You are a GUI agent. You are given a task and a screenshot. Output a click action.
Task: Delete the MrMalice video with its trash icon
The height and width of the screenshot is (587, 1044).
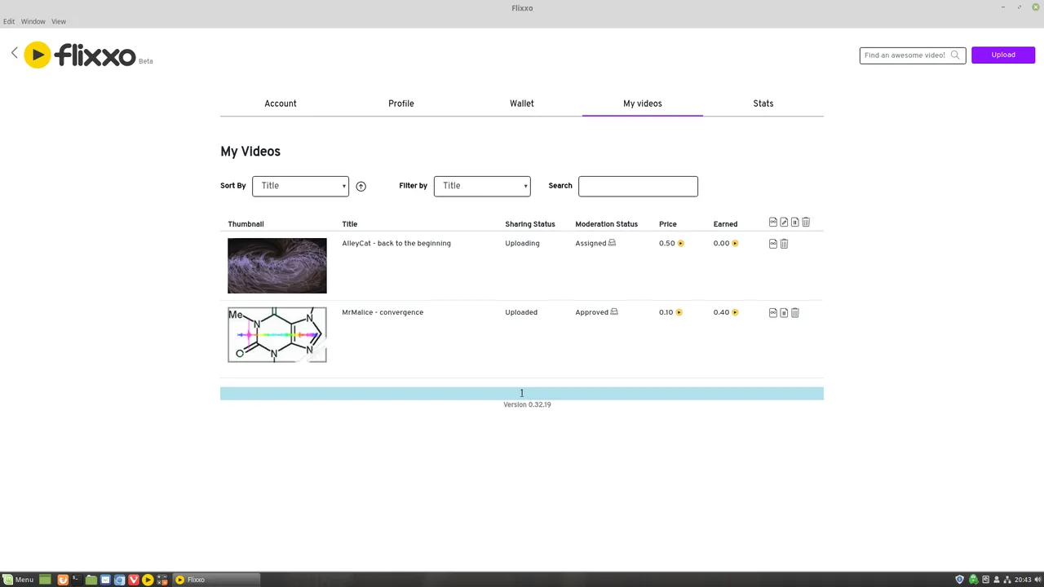(795, 312)
